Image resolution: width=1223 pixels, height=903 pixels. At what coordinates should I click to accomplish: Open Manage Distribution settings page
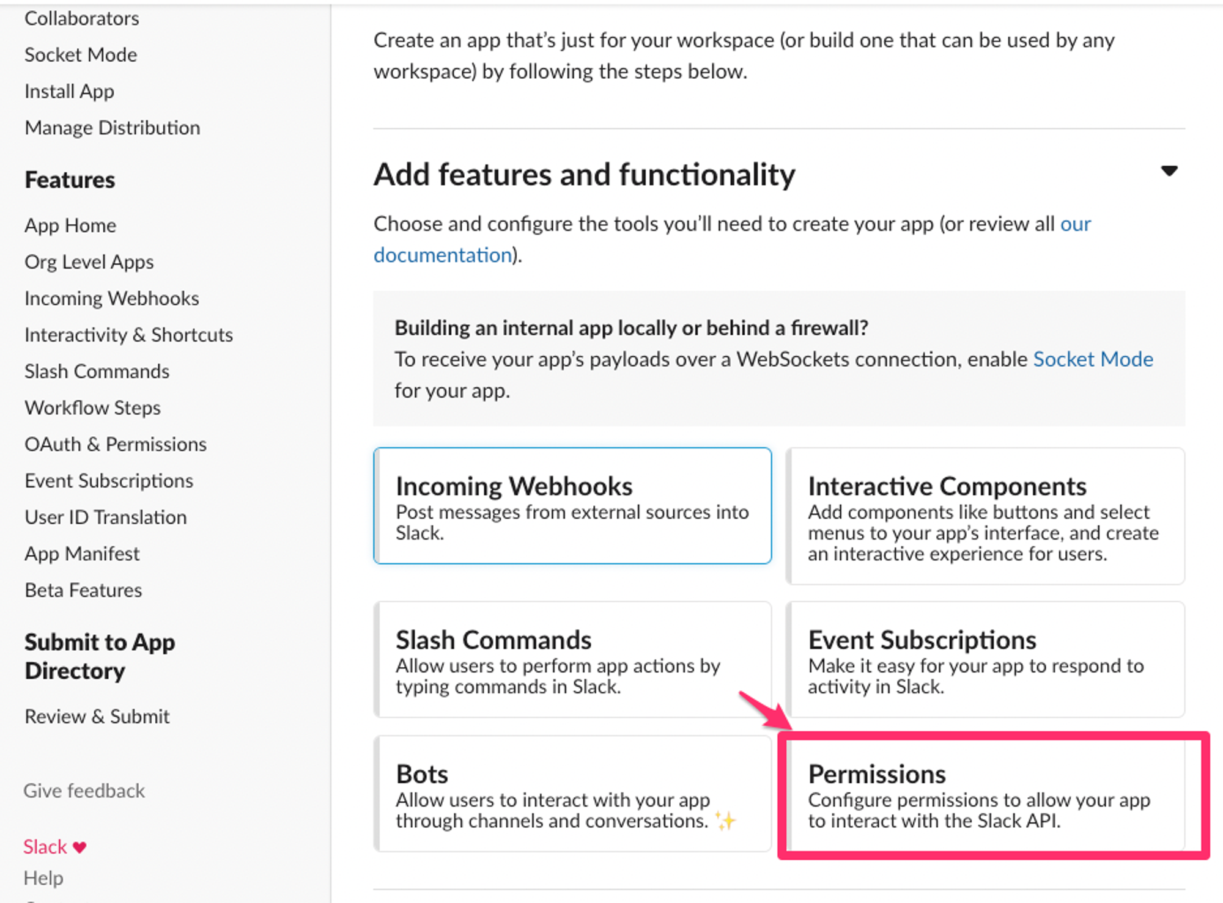113,128
